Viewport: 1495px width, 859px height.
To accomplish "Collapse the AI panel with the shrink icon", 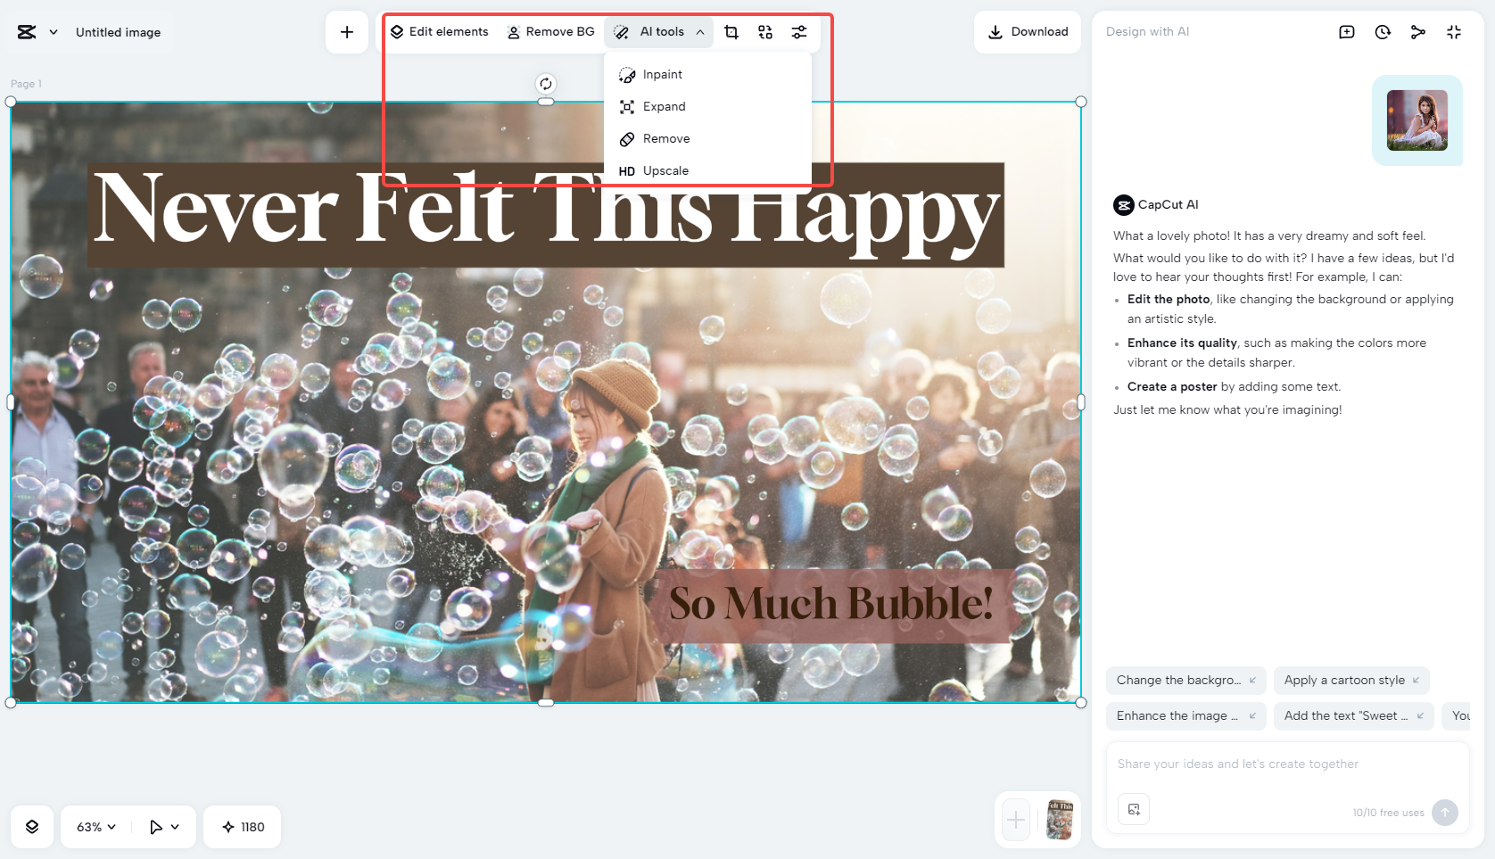I will pos(1454,31).
